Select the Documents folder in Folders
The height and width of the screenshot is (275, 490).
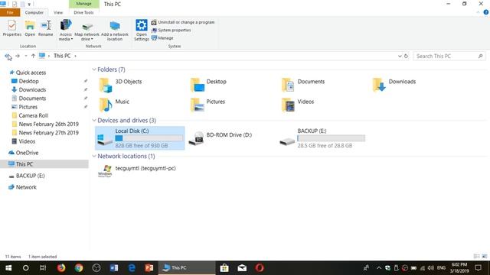point(303,86)
